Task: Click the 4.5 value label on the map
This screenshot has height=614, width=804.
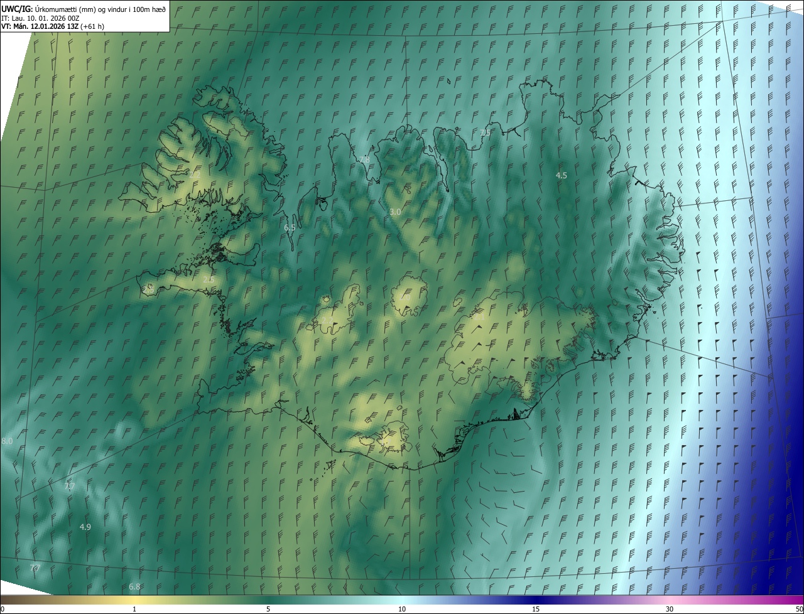Action: pyautogui.click(x=562, y=176)
